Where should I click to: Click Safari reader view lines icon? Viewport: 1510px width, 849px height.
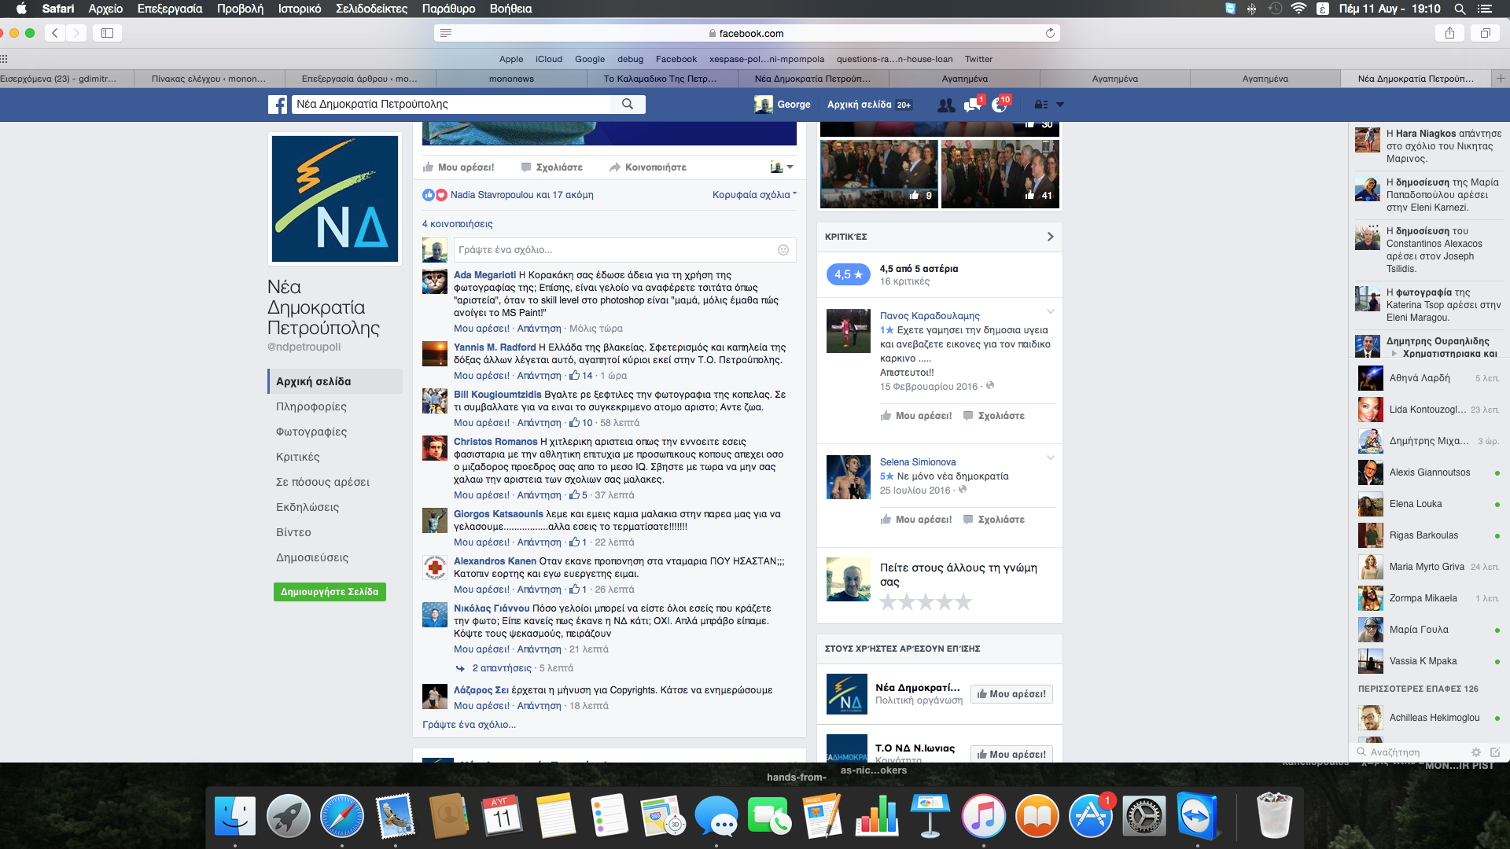pyautogui.click(x=446, y=33)
